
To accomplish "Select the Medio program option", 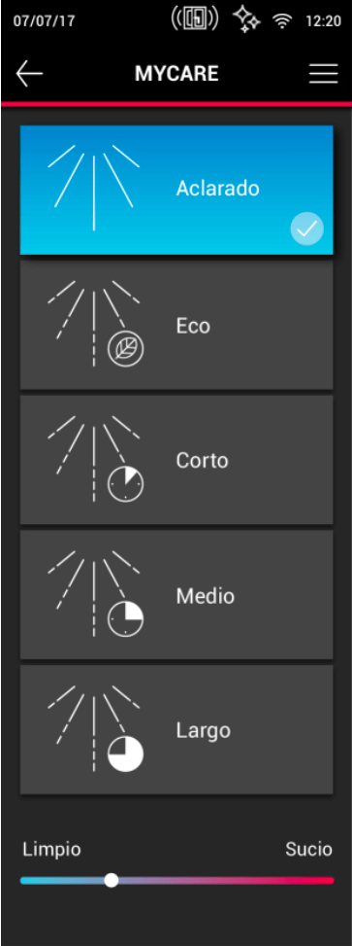I will point(176,595).
